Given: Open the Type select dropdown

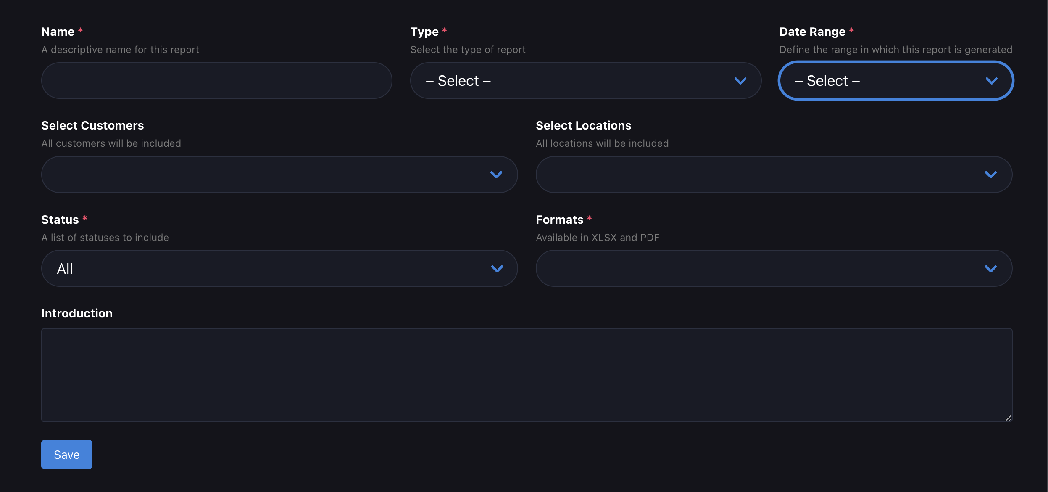Looking at the screenshot, I should pos(585,81).
